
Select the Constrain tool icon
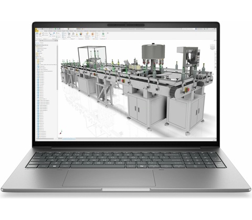coord(54,35)
